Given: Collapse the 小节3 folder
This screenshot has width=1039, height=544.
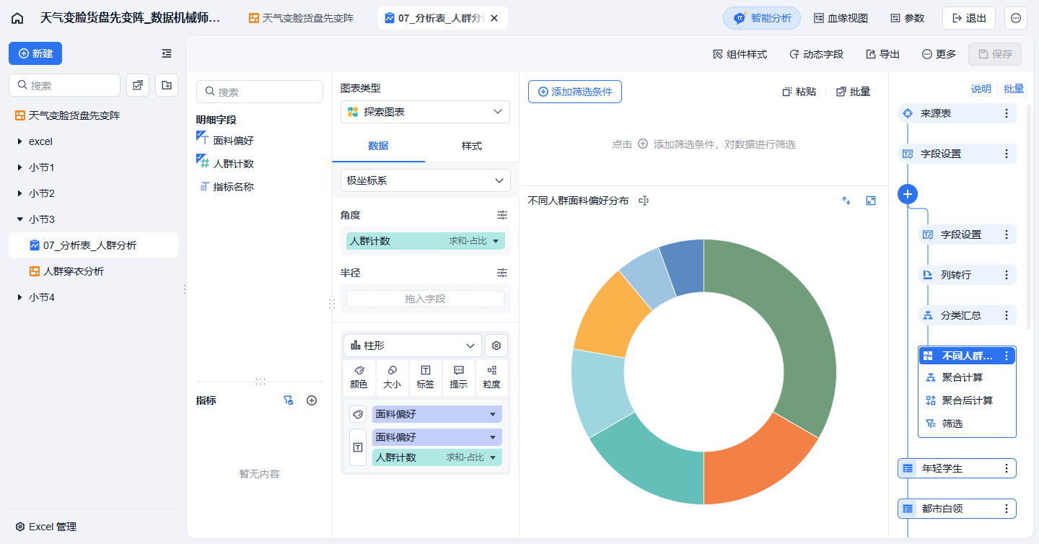Looking at the screenshot, I should click(19, 219).
